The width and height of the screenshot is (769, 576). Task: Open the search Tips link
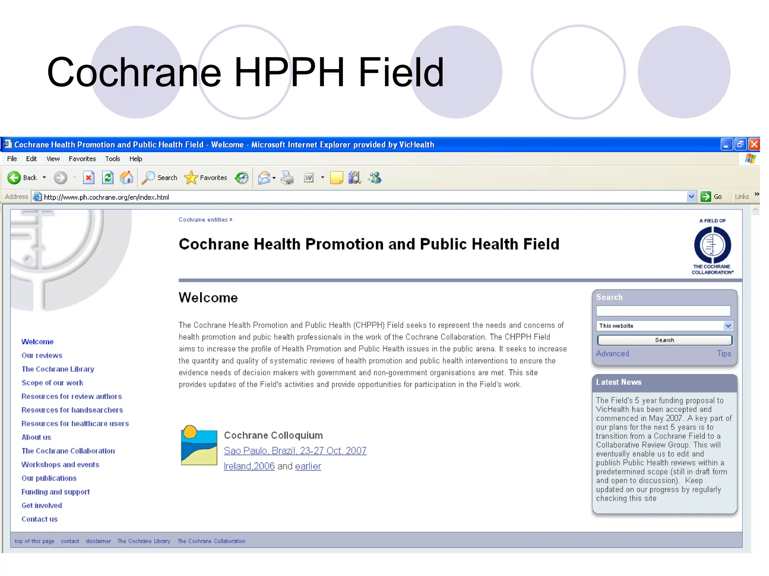click(724, 354)
